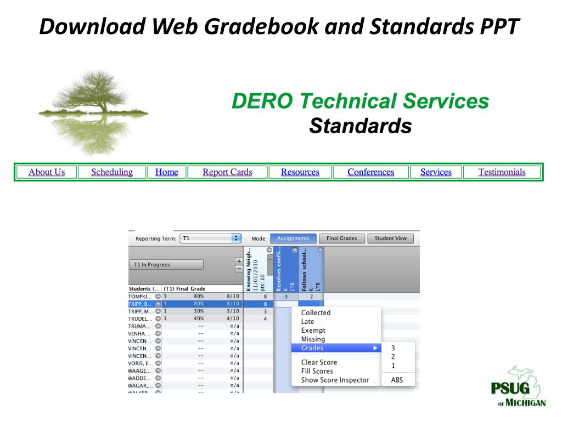
Task: Click the arrow icon on Follows school column
Action: [x=320, y=250]
